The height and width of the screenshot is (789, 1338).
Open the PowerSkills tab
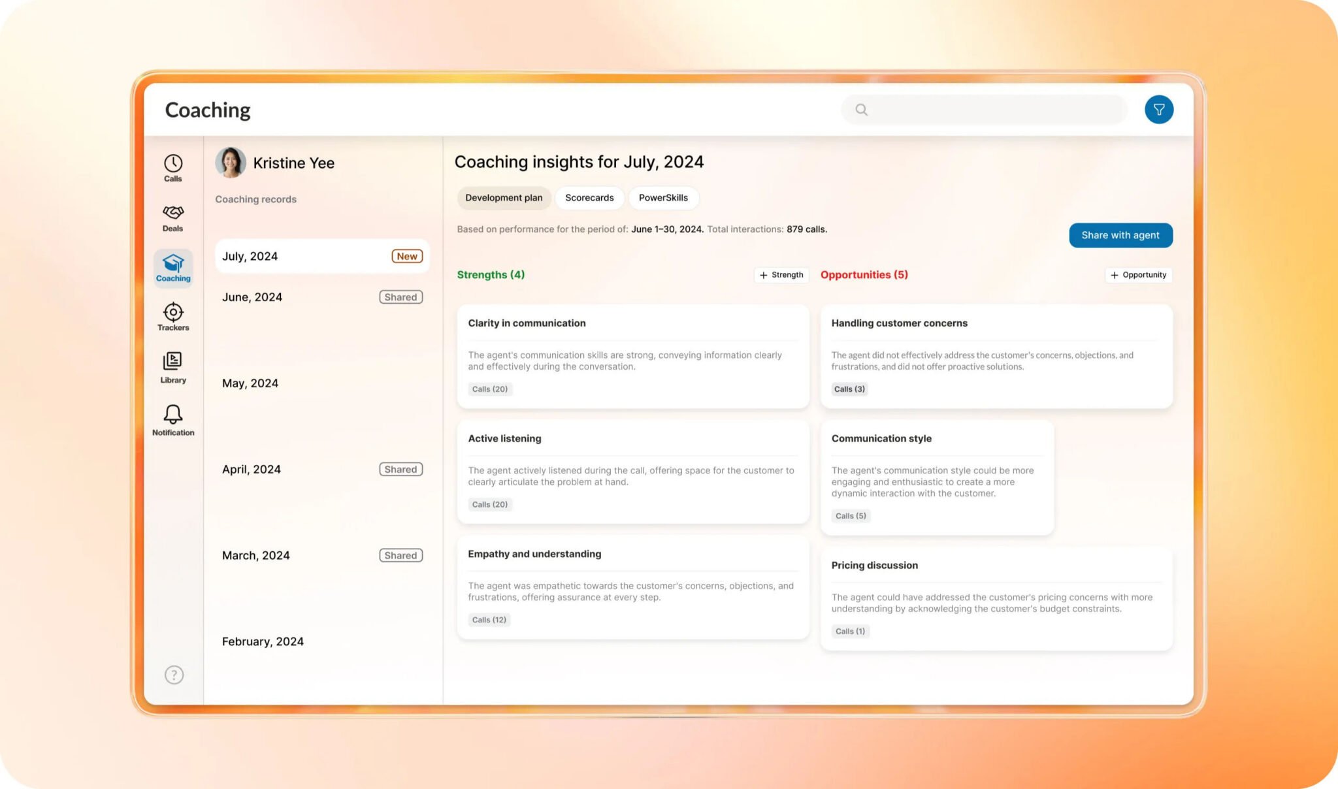point(664,197)
